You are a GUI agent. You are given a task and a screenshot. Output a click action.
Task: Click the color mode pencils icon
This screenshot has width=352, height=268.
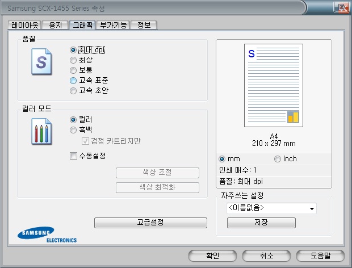click(41, 132)
